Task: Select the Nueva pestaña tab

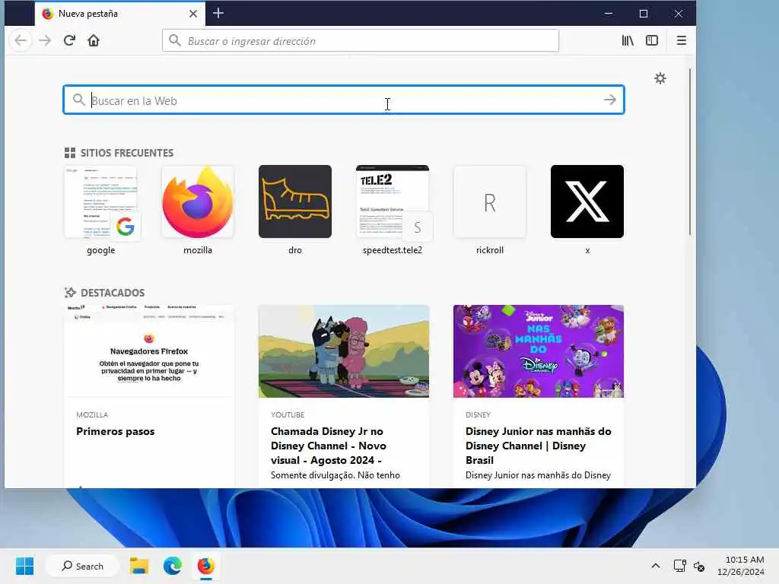Action: click(119, 14)
